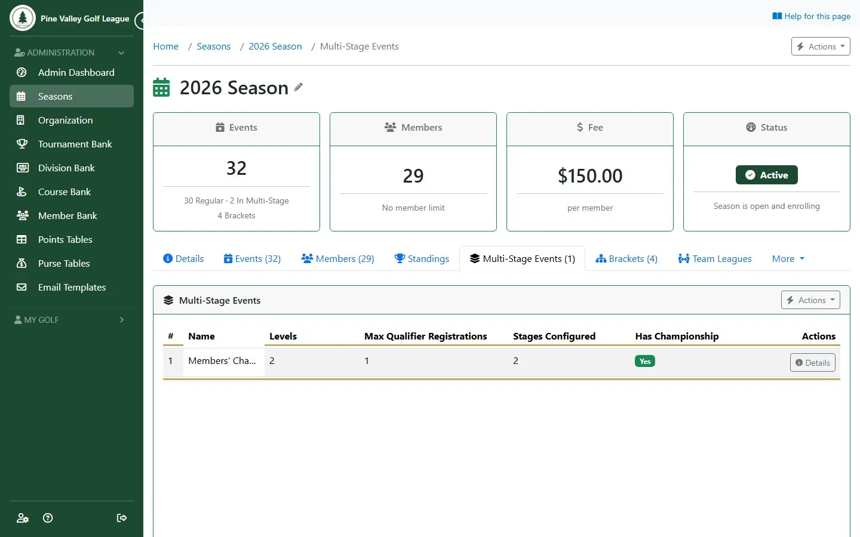Switch to the Details tab
The image size is (860, 537).
click(183, 258)
